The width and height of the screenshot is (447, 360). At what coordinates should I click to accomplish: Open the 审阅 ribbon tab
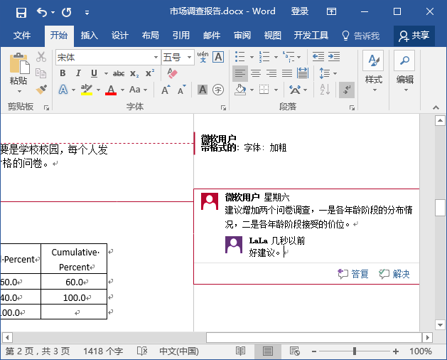pyautogui.click(x=242, y=36)
